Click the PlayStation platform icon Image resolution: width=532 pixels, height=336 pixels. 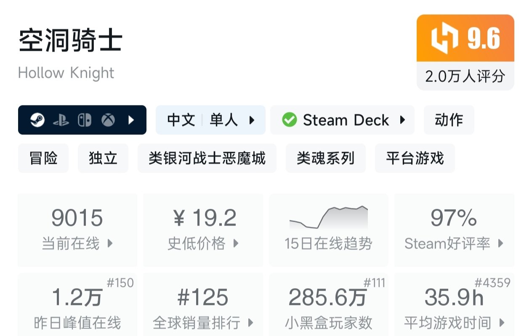pos(61,121)
